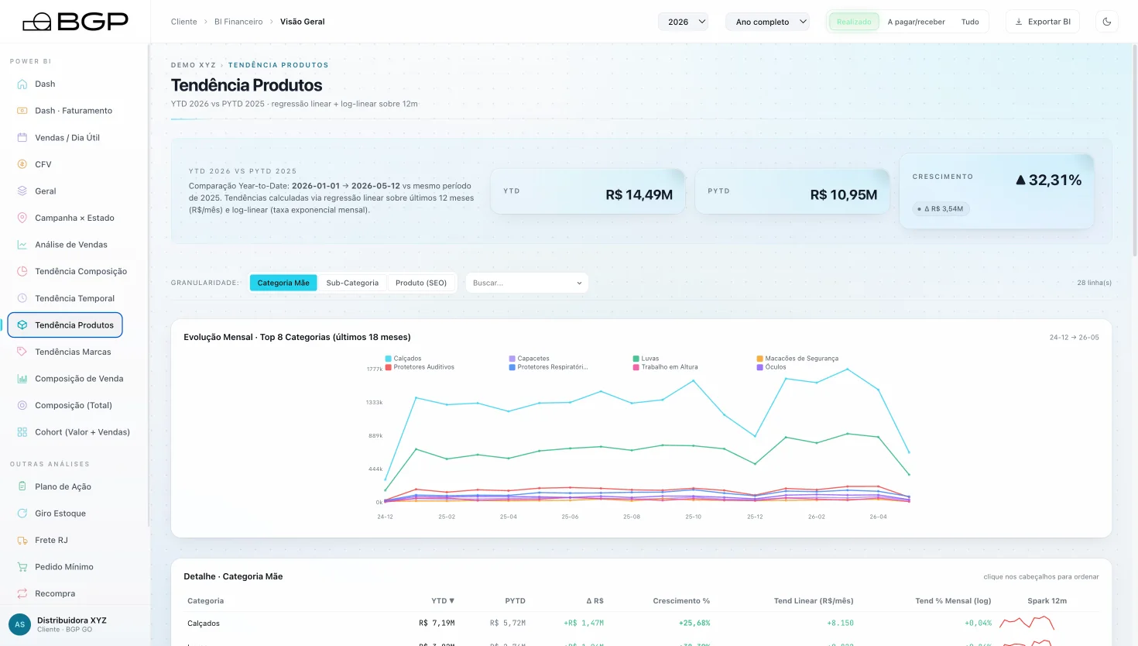Select Produto (SEO) granularity tab
The height and width of the screenshot is (646, 1138).
point(421,283)
